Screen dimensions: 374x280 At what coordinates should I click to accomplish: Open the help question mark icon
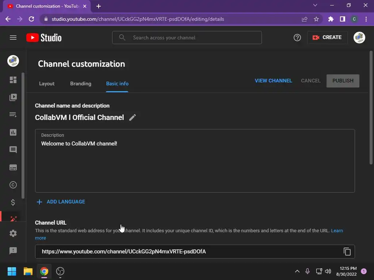point(297,38)
